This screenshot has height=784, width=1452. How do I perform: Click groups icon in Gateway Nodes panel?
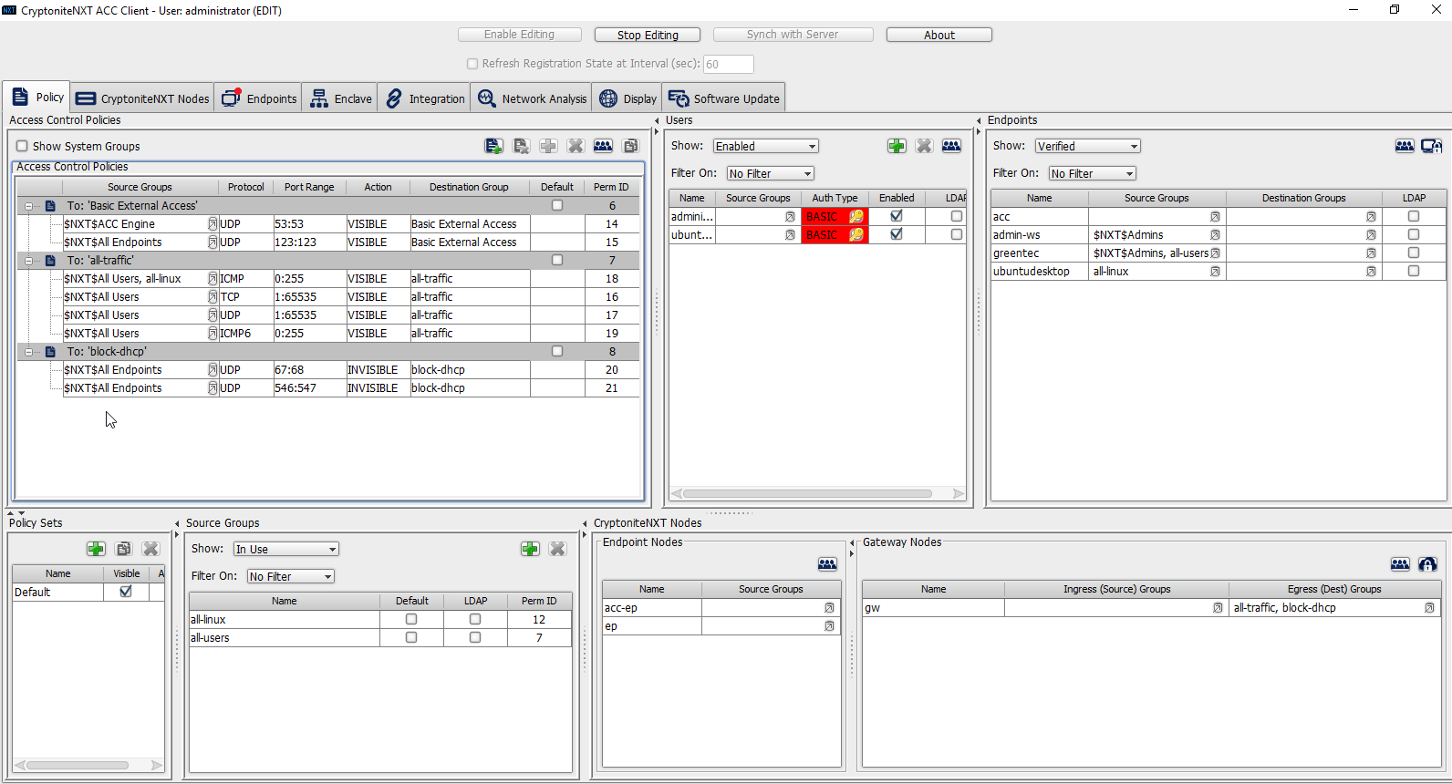coord(1400,564)
